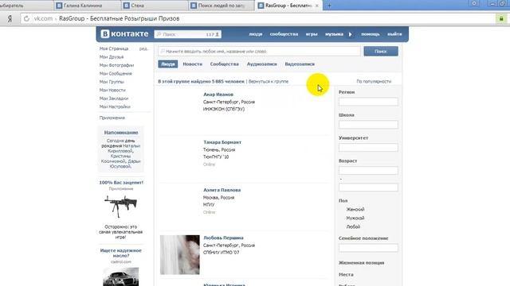The image size is (510, 286).
Task: Open Анар Иванов profile
Action: [x=218, y=95]
